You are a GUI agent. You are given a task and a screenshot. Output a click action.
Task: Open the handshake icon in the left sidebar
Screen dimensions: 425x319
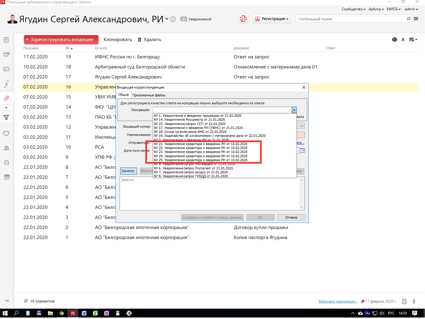(x=6, y=54)
